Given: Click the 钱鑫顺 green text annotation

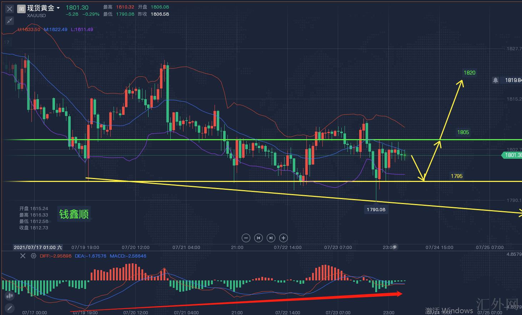Looking at the screenshot, I should (74, 214).
